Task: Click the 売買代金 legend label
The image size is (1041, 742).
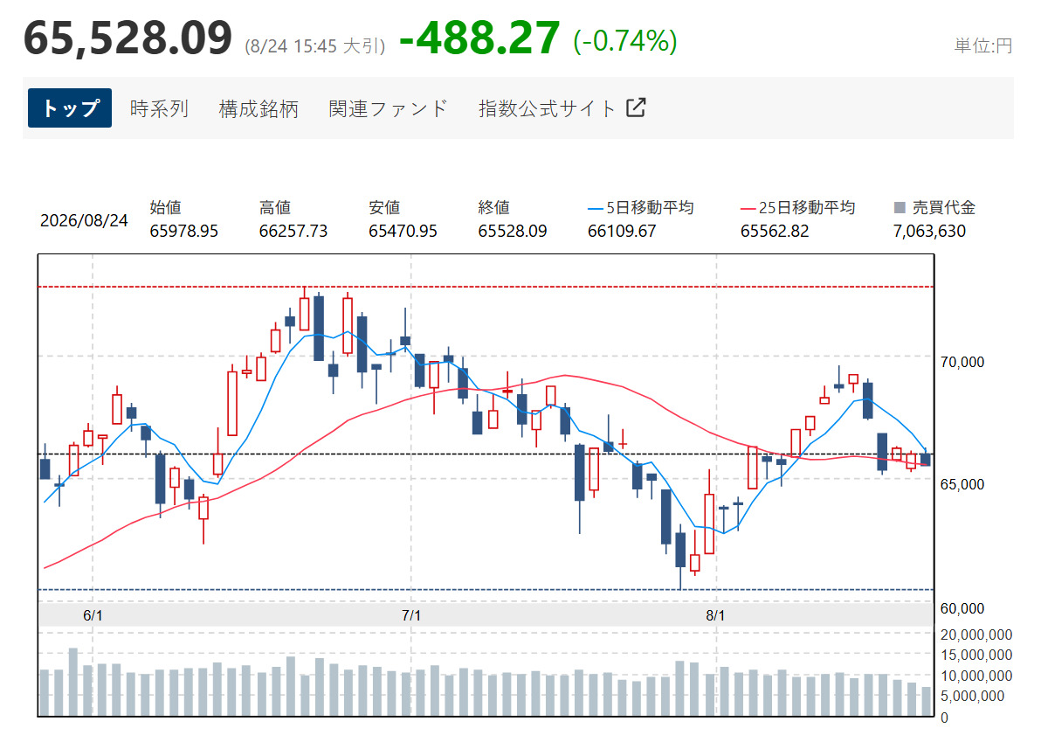Action: 943,207
